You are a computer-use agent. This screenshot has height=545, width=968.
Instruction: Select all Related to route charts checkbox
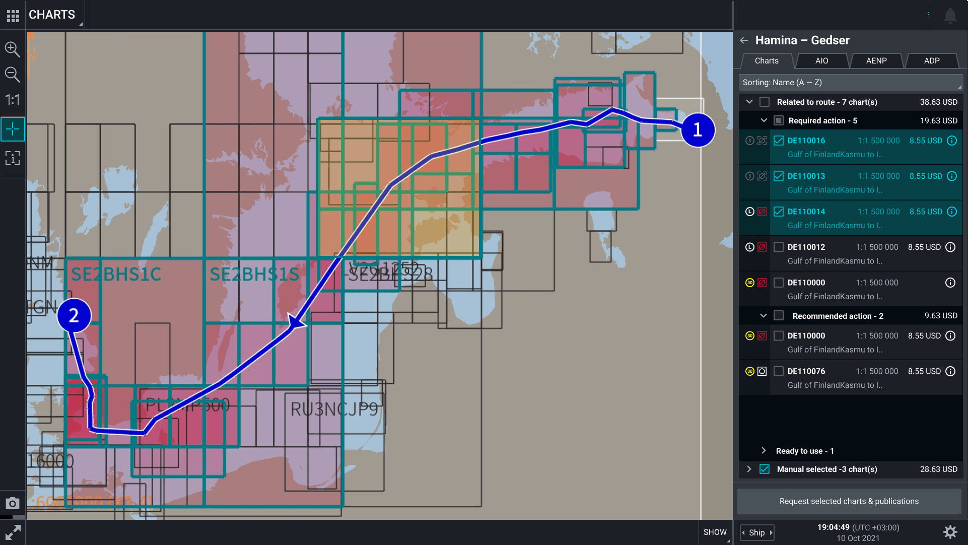[x=765, y=102]
